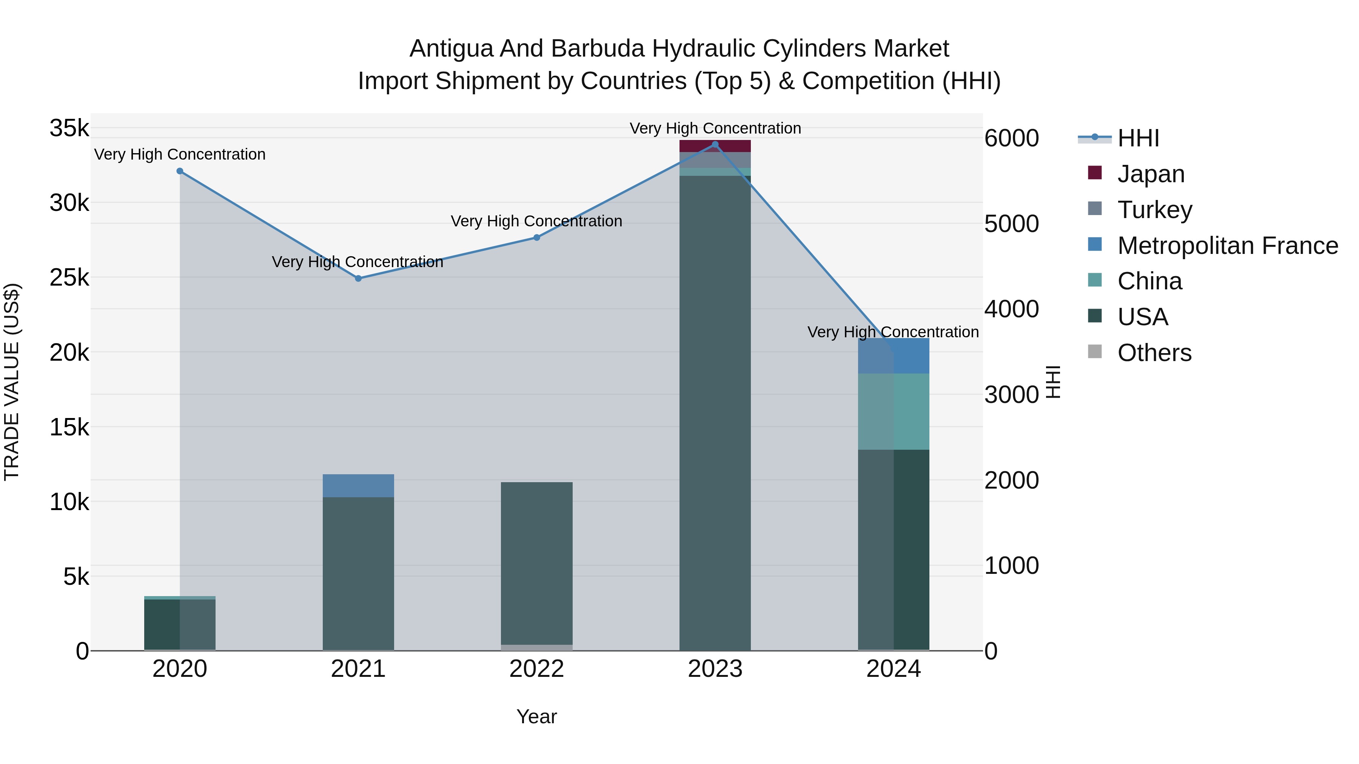The height and width of the screenshot is (764, 1359).
Task: Click the 2024 USA bar segment
Action: (x=894, y=550)
